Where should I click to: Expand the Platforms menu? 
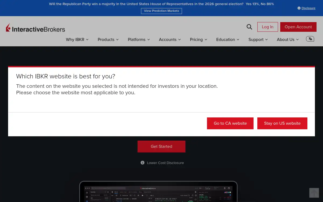(139, 40)
